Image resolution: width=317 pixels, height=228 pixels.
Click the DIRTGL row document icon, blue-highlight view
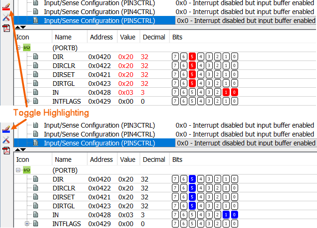pos(36,205)
